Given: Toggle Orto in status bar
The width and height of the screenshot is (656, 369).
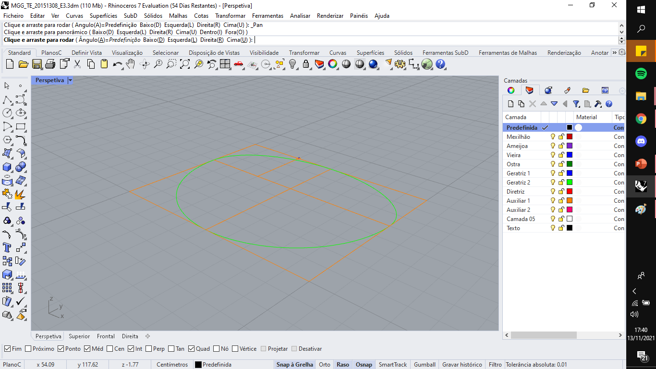Looking at the screenshot, I should [325, 365].
